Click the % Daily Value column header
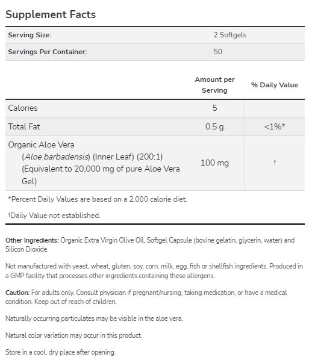 click(275, 85)
